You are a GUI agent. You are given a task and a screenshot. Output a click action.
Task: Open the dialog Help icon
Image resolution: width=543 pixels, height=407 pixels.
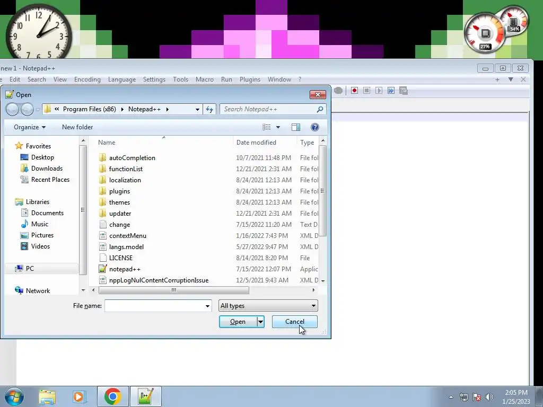coord(315,127)
